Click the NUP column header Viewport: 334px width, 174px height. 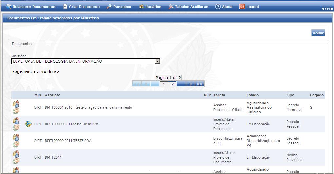[207, 95]
